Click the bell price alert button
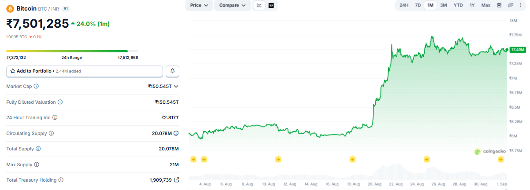The height and width of the screenshot is (190, 530). click(172, 71)
